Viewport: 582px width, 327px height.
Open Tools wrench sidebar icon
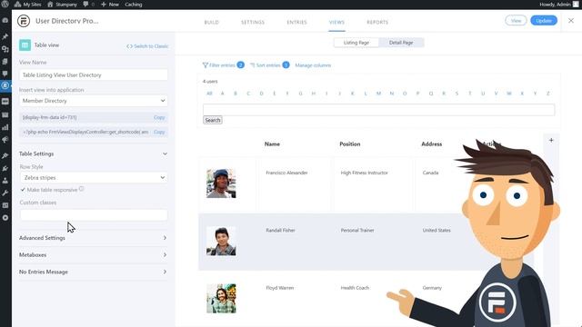pos(5,193)
